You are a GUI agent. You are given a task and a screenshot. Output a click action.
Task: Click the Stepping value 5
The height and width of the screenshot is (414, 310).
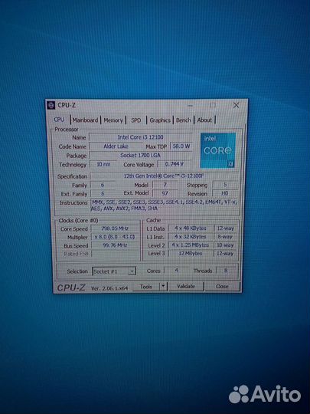click(225, 185)
